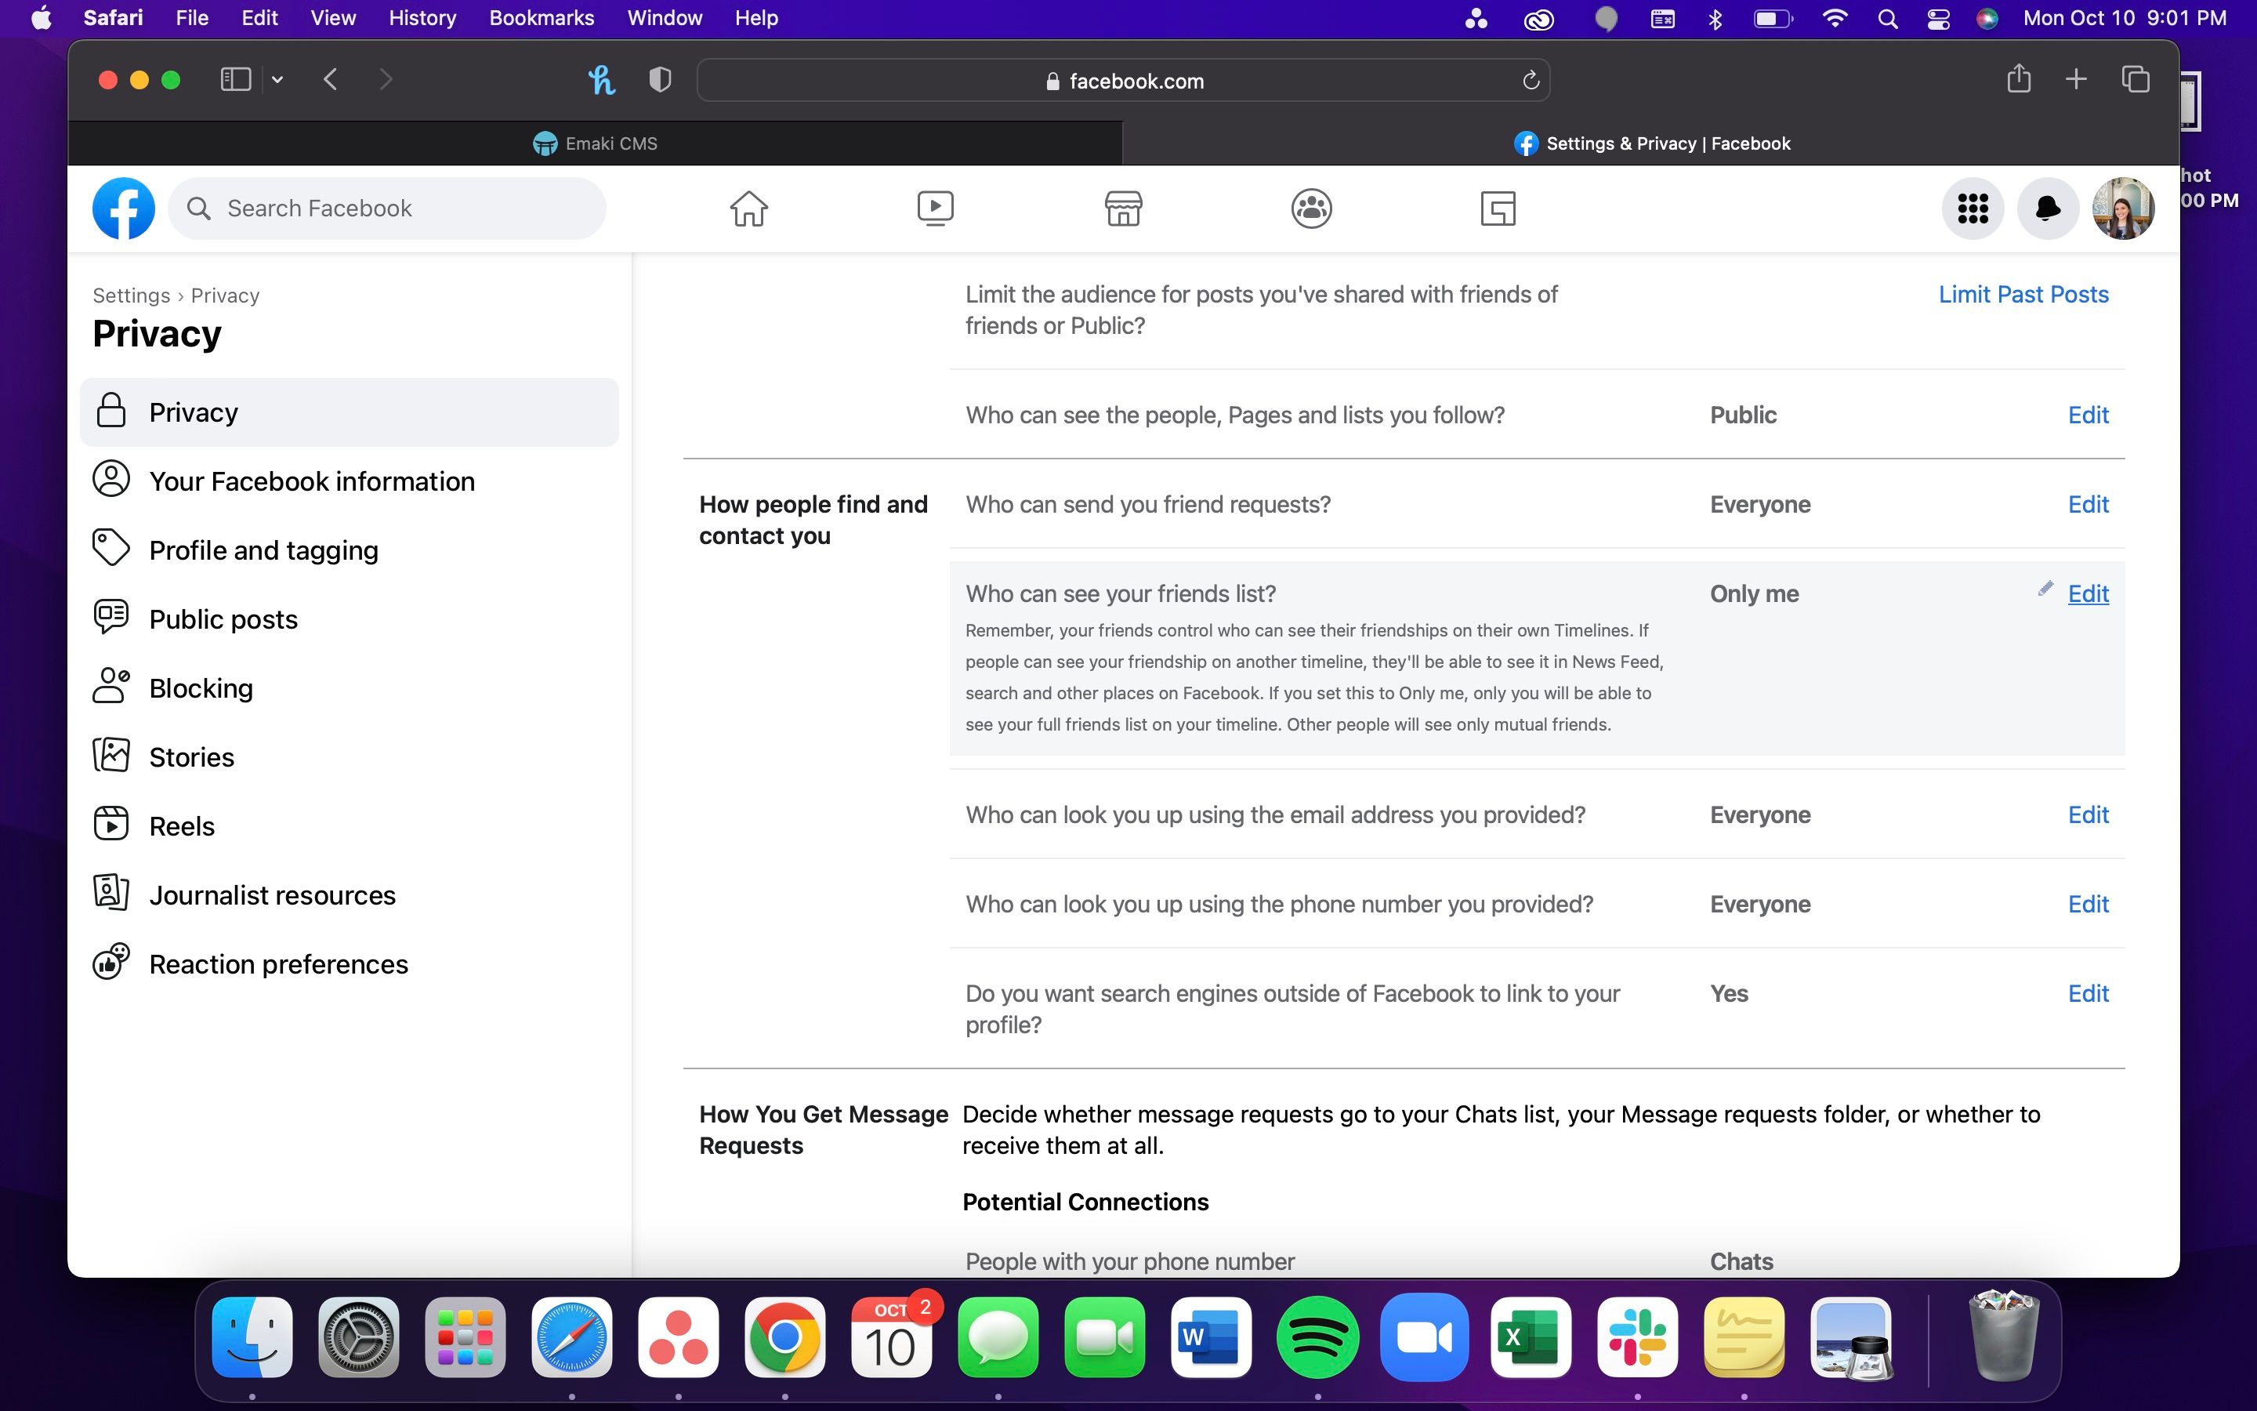Select Public Posts settings
The image size is (2257, 1411).
click(x=223, y=618)
